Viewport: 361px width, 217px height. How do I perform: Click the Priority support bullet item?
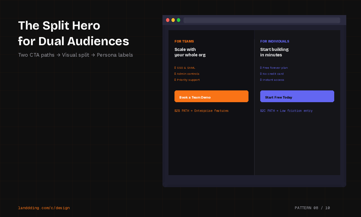coord(188,80)
